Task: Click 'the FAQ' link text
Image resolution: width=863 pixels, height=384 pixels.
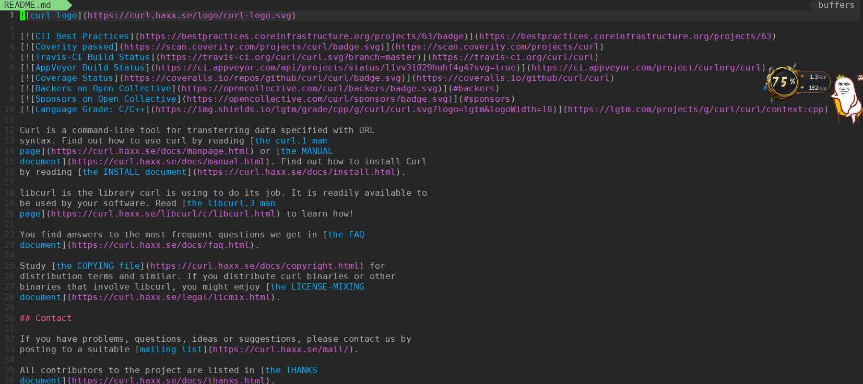Action: [346, 234]
